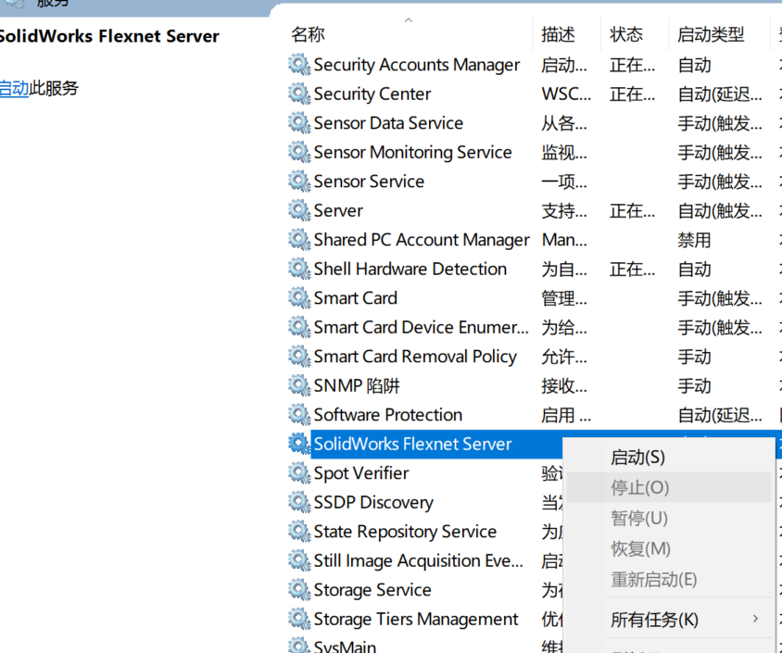
Task: Click the Server service icon
Action: pyautogui.click(x=299, y=210)
